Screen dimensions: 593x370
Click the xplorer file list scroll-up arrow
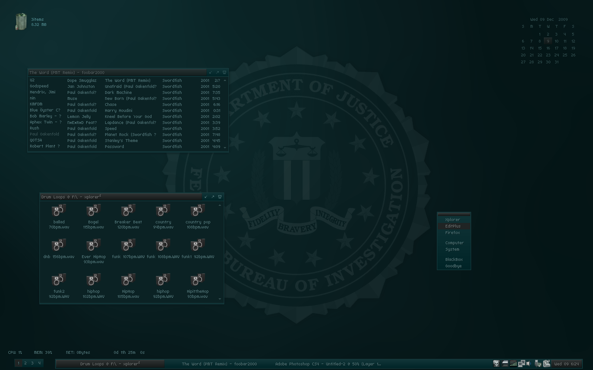pos(220,205)
